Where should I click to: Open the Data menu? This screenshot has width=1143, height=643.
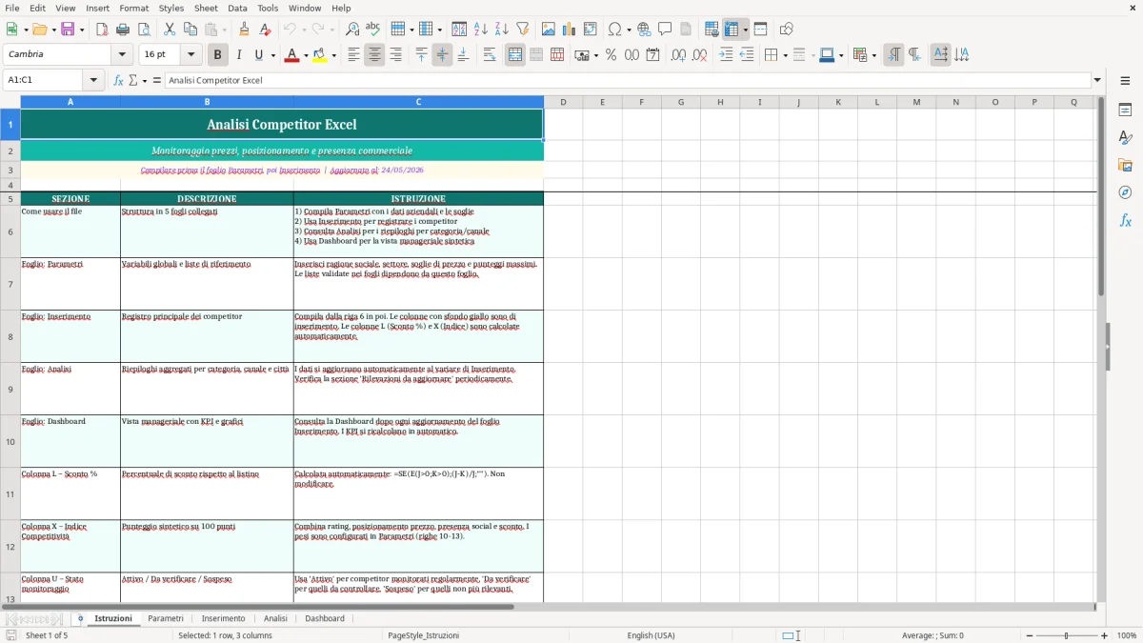click(237, 8)
